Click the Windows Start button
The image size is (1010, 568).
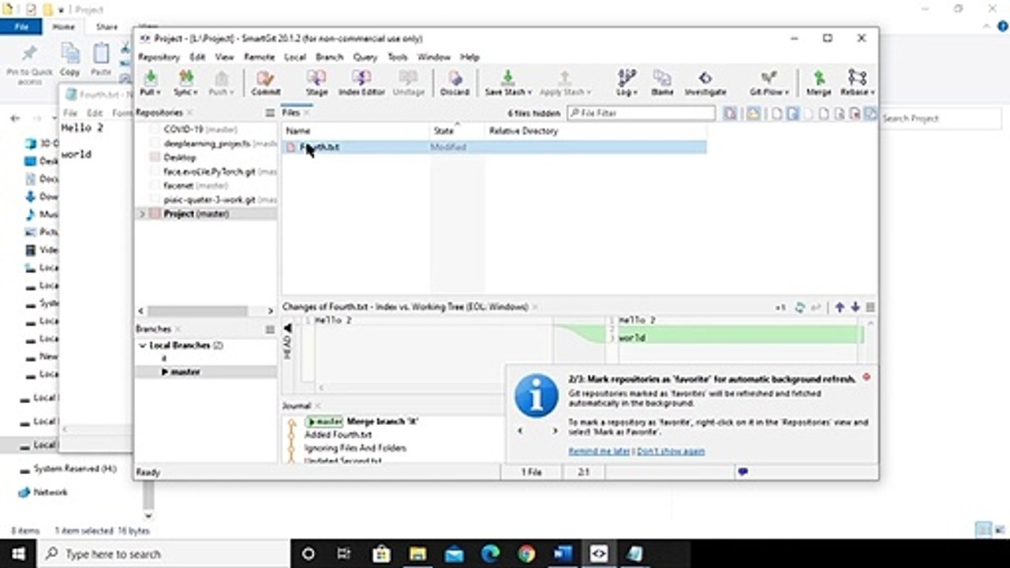(17, 554)
